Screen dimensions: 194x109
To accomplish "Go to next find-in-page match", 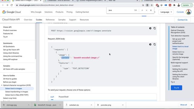I will 146,10.
